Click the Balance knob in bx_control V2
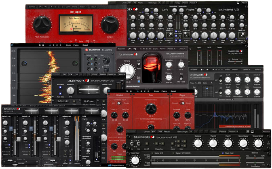 [x=198, y=144]
